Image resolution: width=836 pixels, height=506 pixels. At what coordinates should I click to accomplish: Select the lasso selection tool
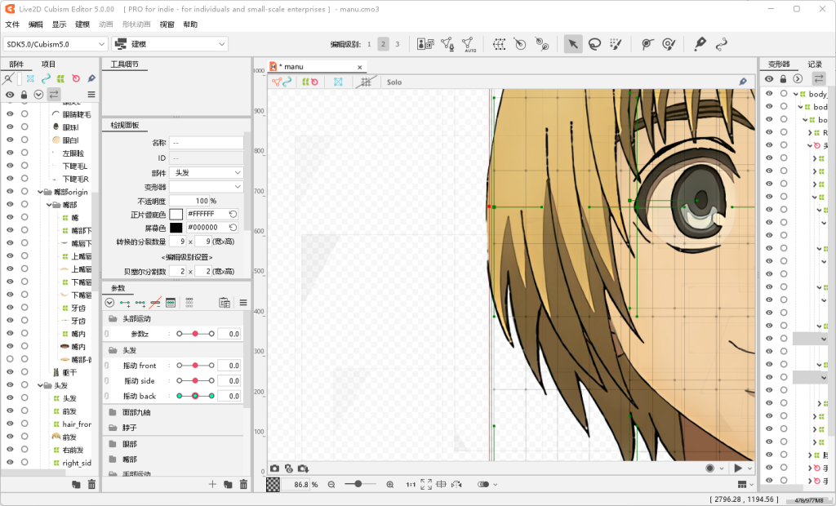coord(594,44)
